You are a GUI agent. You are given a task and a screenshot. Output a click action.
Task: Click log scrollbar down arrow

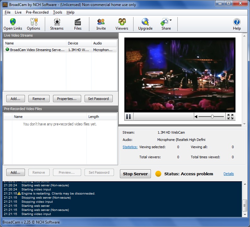click(x=245, y=214)
